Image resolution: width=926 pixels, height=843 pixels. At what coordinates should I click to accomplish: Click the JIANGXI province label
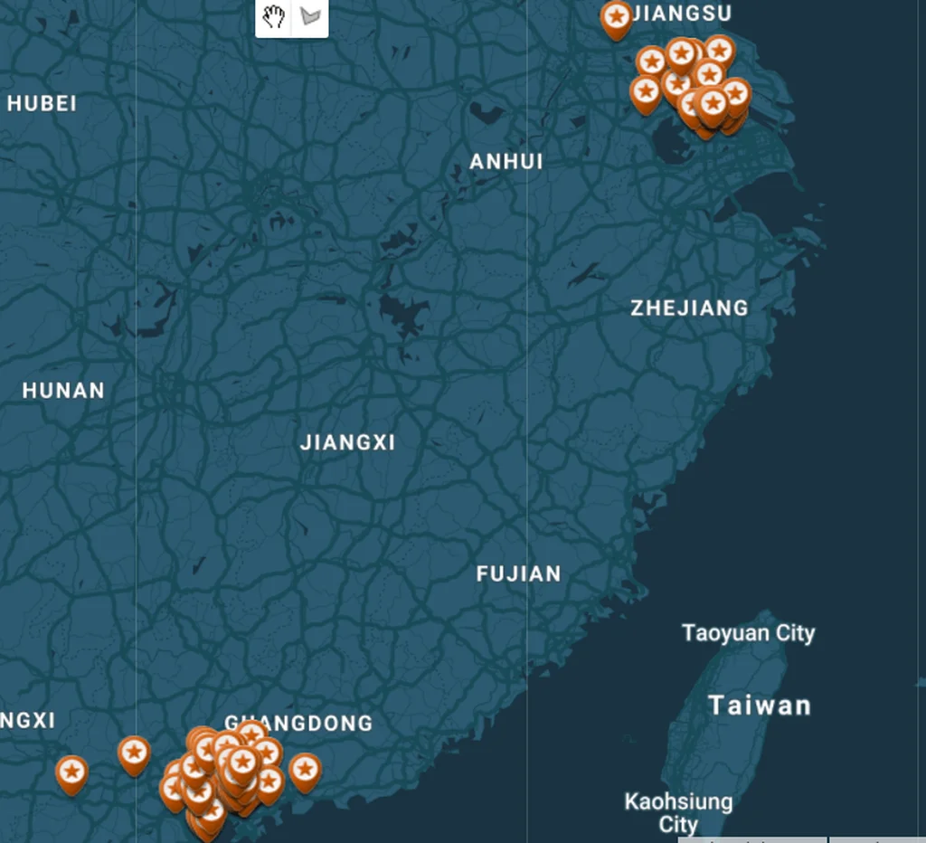[348, 442]
